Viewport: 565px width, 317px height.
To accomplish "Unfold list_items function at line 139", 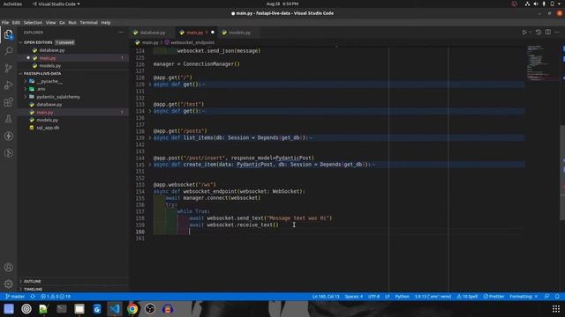I will (150, 137).
